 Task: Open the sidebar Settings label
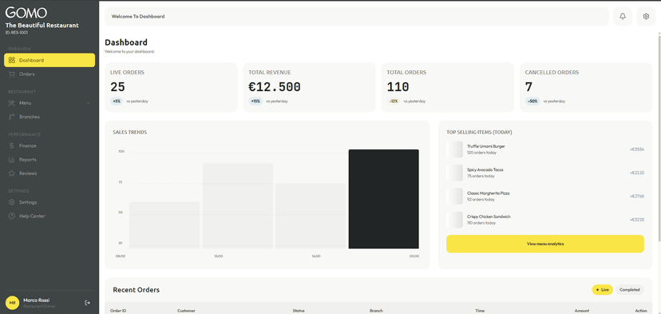tap(28, 202)
